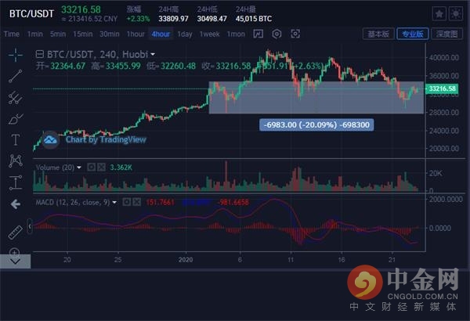Click the 24H low value 30498.47
This screenshot has height=321, width=470.
212,19
